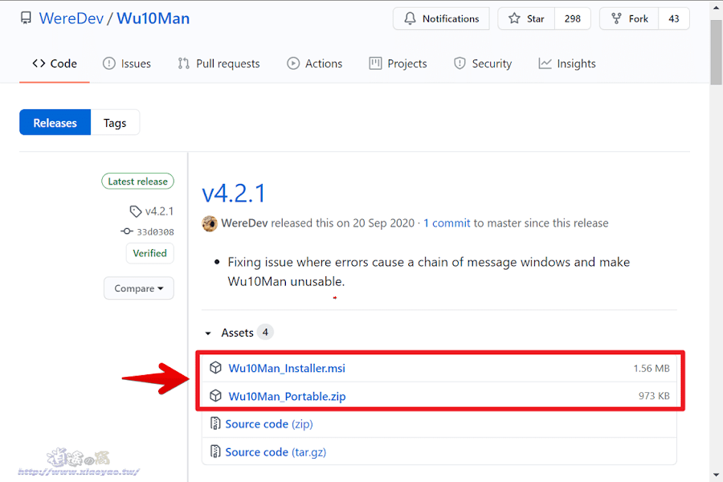Click the tag icon next to v4.2.1
The image size is (723, 482).
135,212
